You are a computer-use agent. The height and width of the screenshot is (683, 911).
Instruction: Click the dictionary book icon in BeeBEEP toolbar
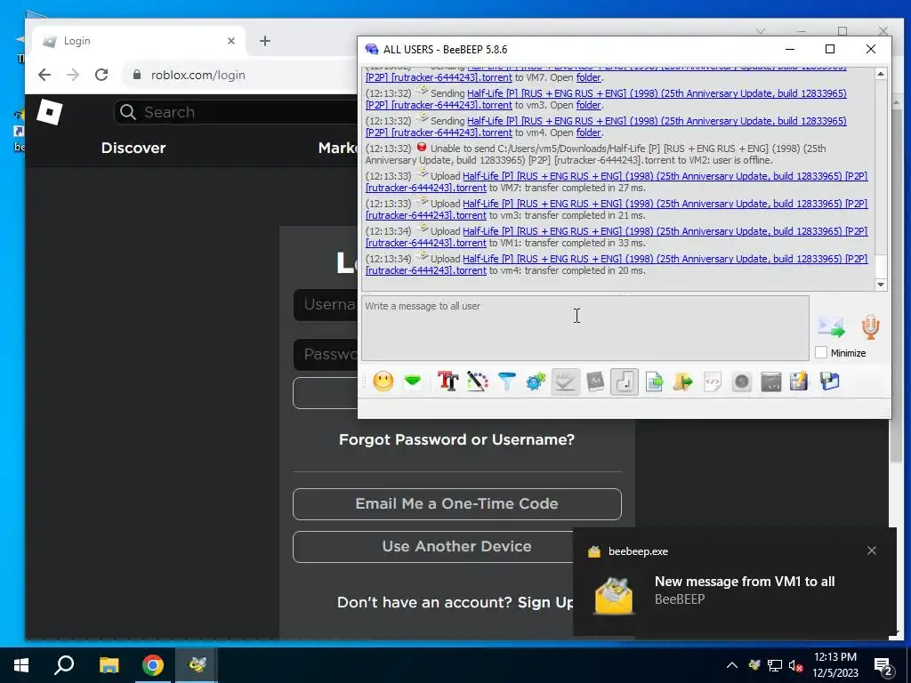(595, 382)
